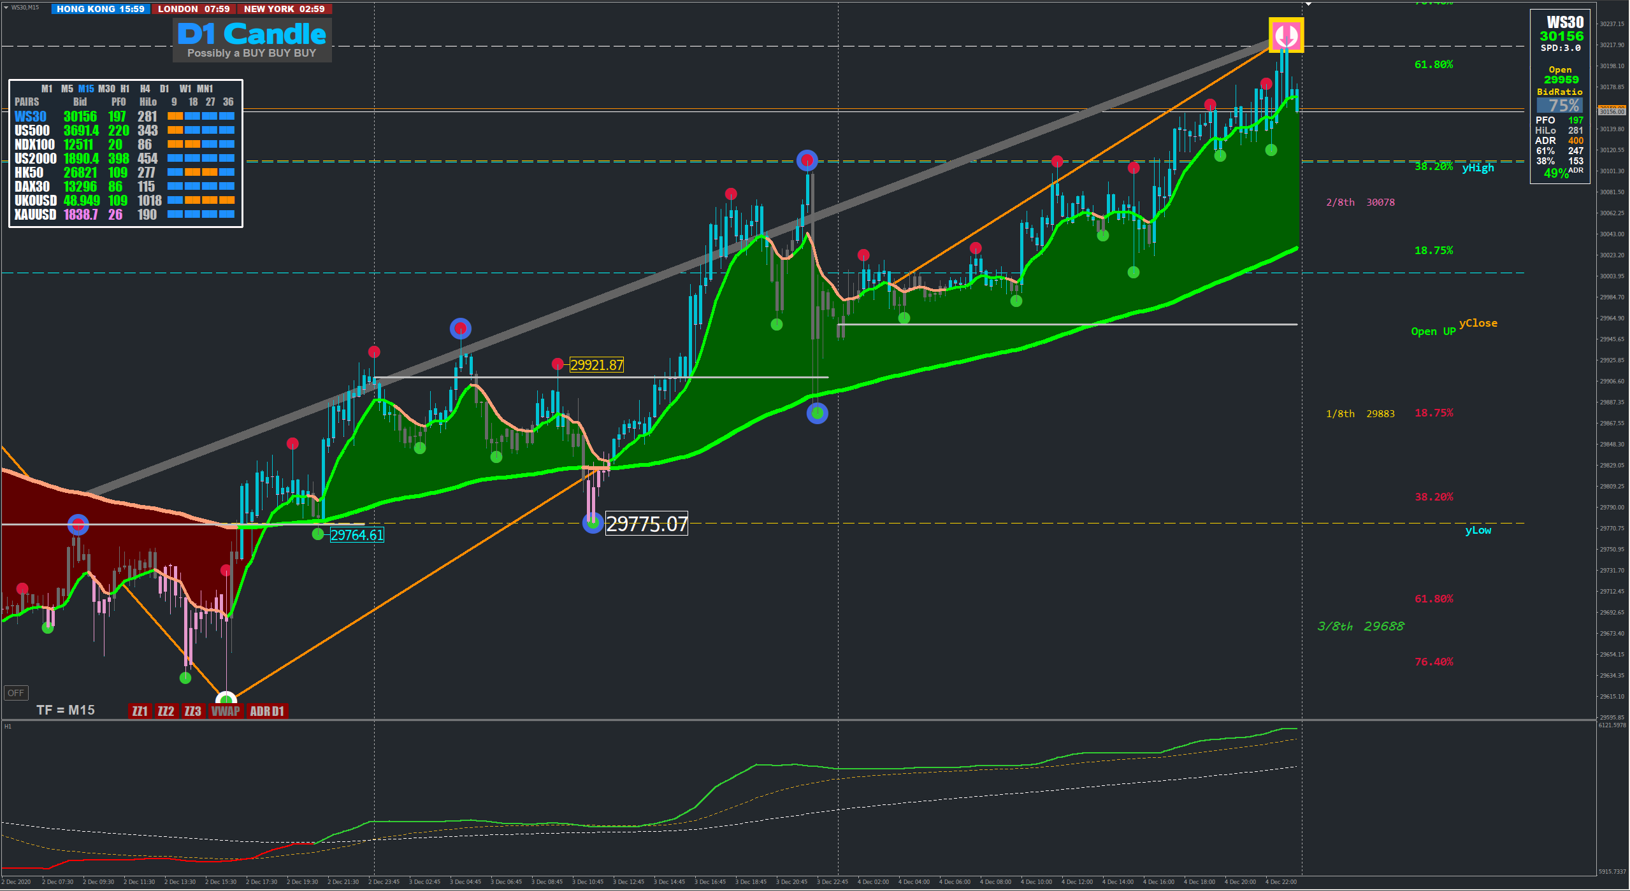Click the WS30,M15 chart title arrow
This screenshot has height=891, width=1630.
pos(6,7)
